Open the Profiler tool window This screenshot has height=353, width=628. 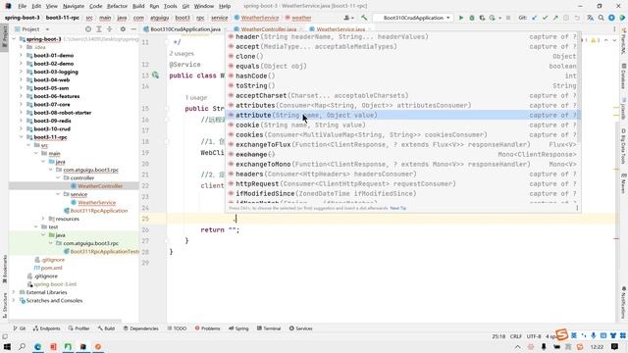click(78, 328)
